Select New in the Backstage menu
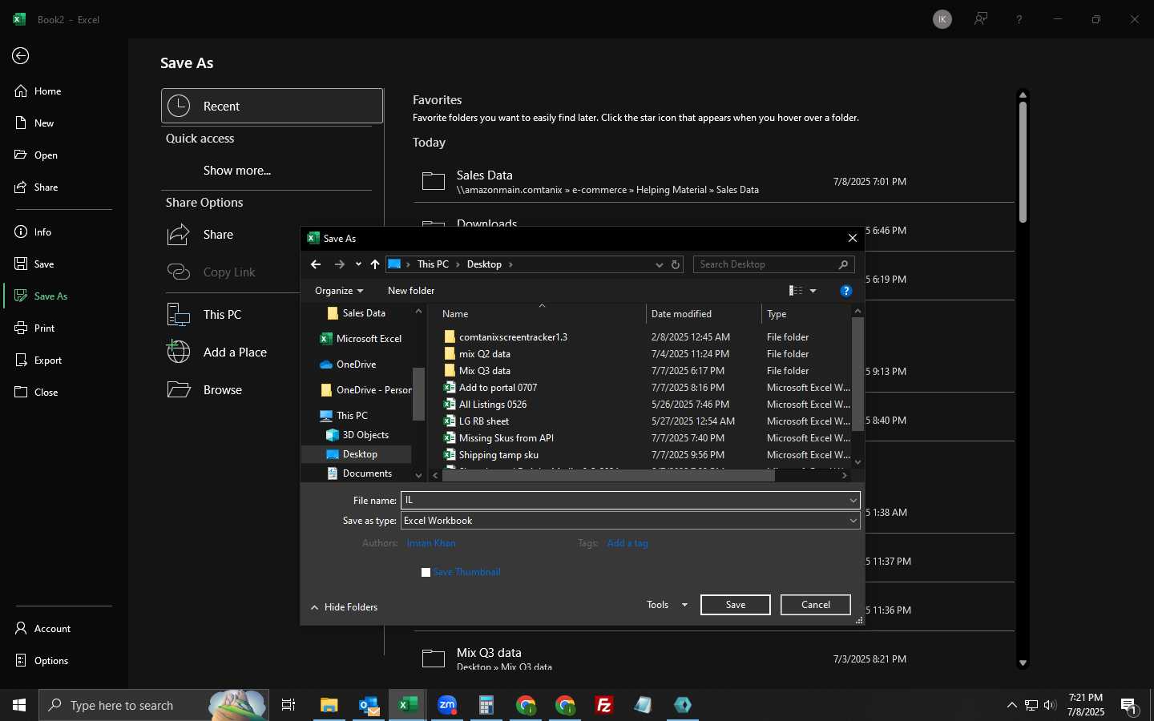This screenshot has width=1154, height=721. tap(34, 123)
